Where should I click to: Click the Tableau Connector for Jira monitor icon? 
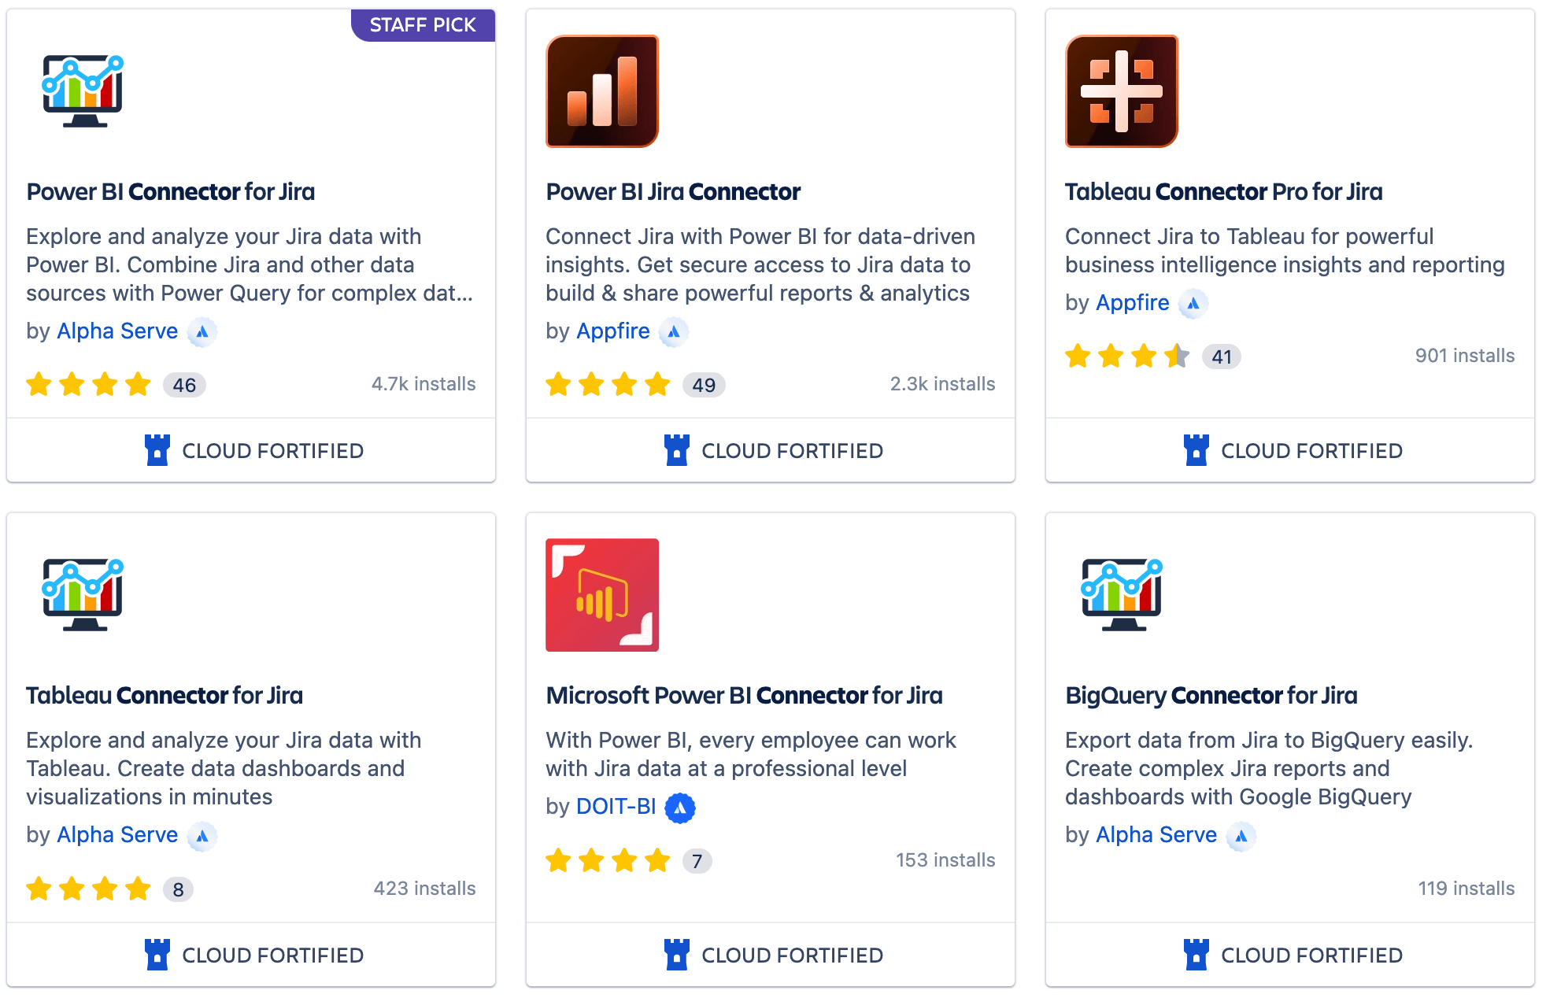83,595
